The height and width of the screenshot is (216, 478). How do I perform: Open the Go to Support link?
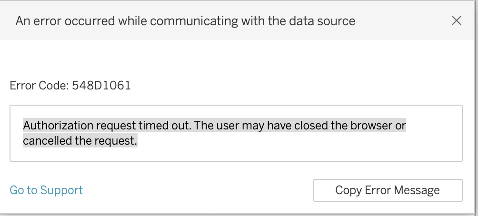pyautogui.click(x=46, y=190)
